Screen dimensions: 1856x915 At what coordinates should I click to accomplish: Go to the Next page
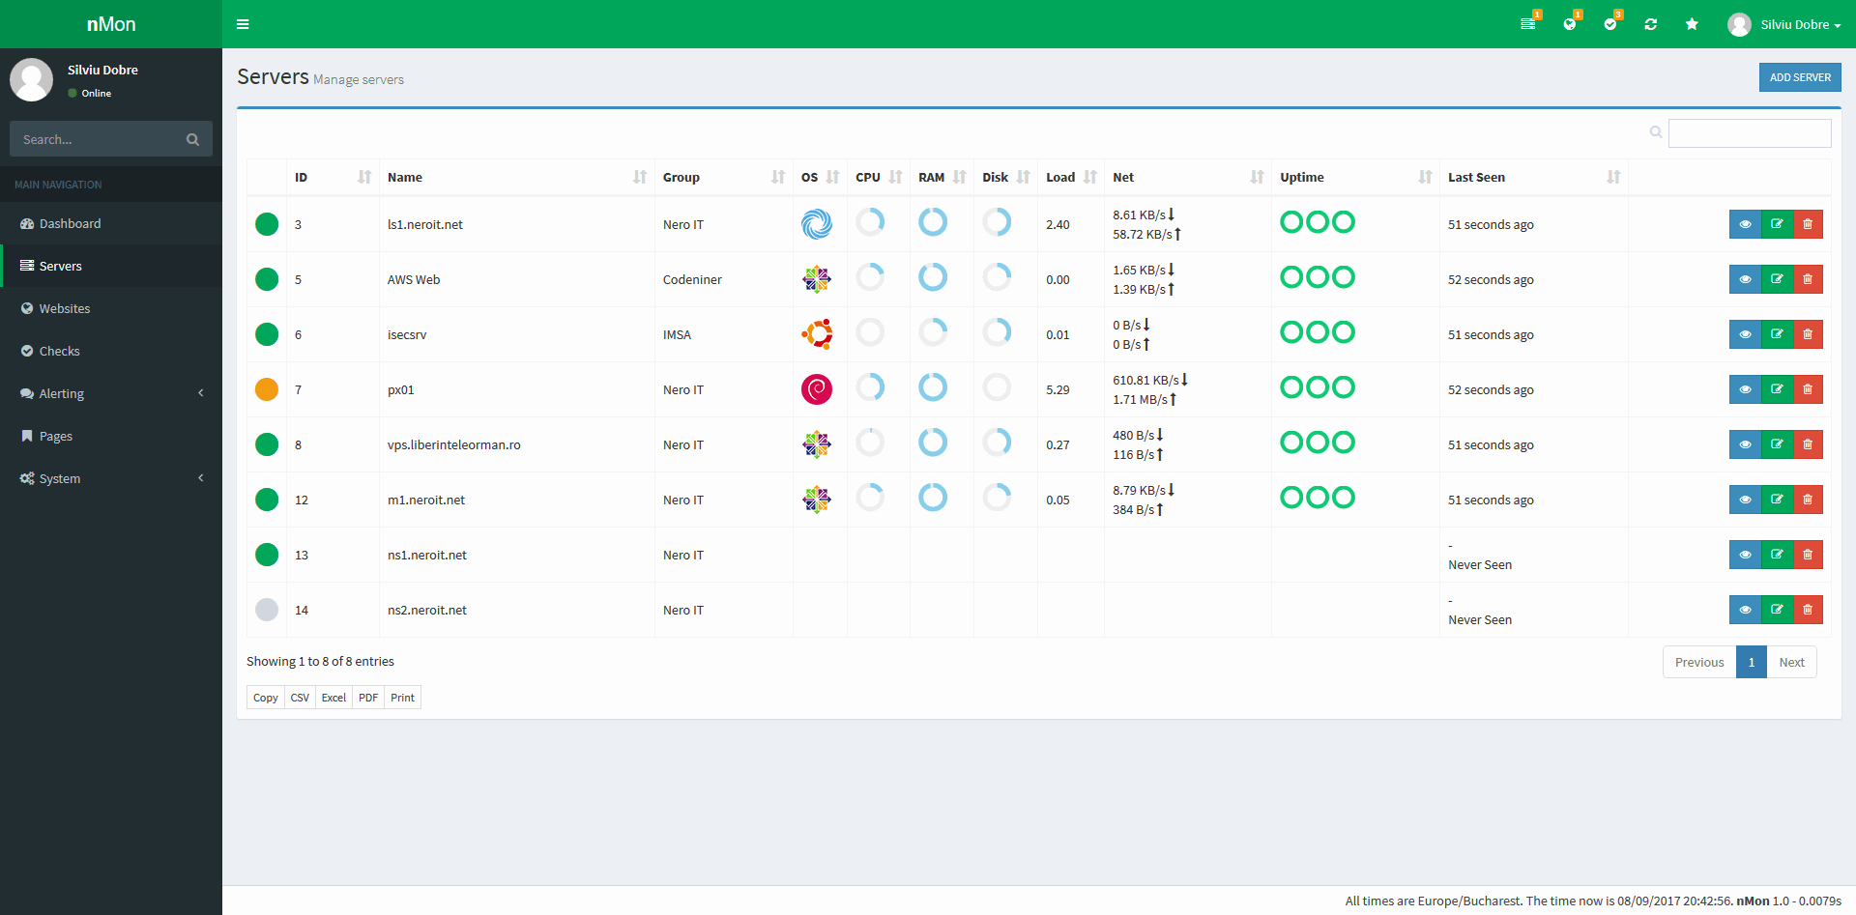[x=1791, y=662]
